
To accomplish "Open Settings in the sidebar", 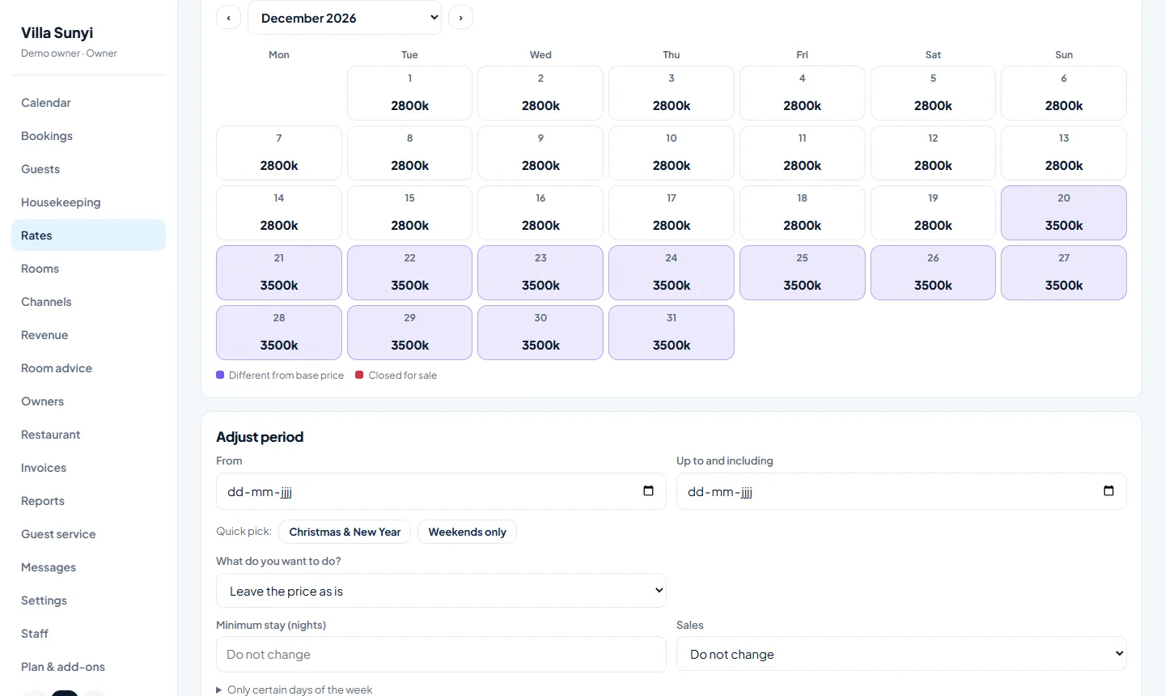I will [88, 601].
